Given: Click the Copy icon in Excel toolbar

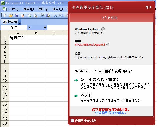Looking at the screenshot, I should [x=61, y=15].
